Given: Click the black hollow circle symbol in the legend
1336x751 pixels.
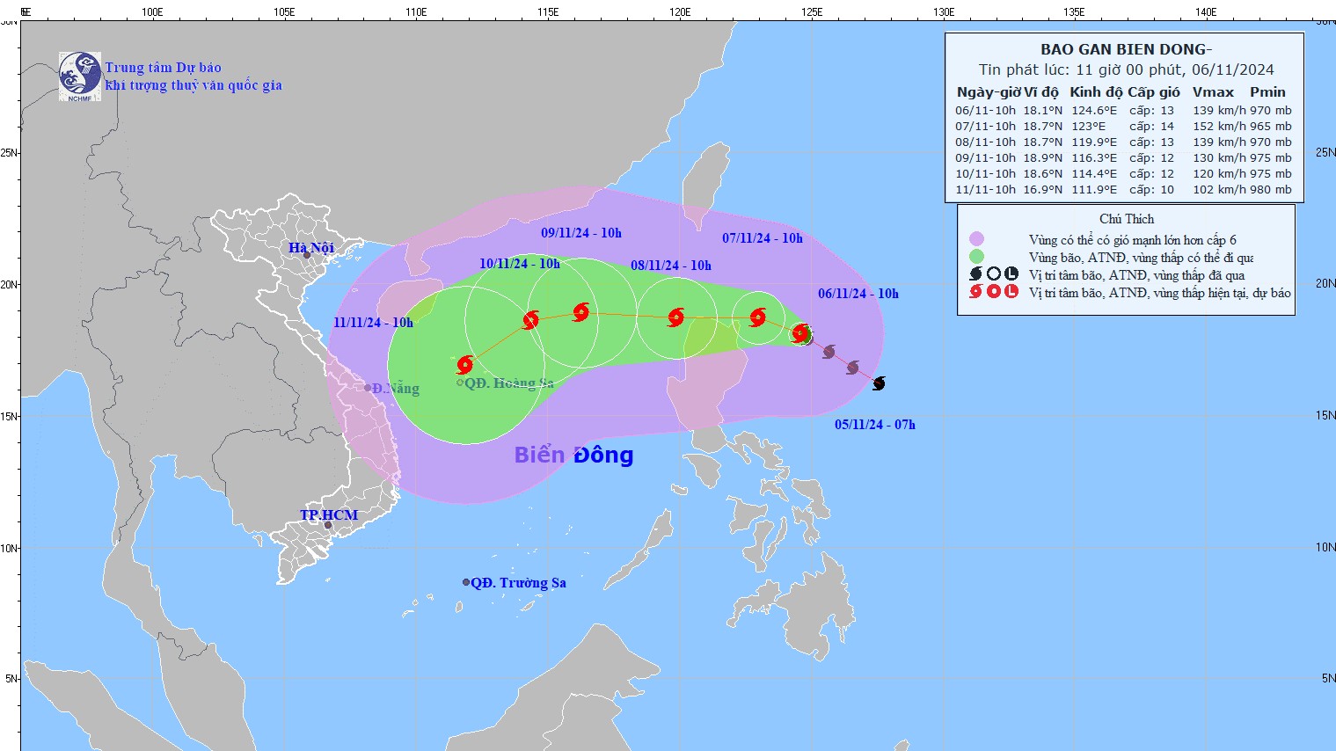Looking at the screenshot, I should (x=993, y=274).
